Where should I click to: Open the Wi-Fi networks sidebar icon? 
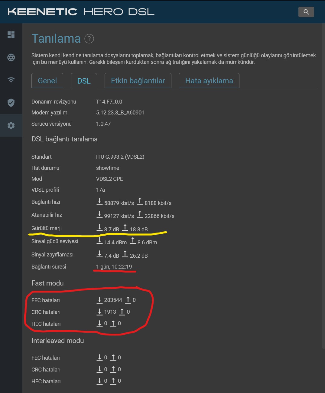(x=11, y=80)
